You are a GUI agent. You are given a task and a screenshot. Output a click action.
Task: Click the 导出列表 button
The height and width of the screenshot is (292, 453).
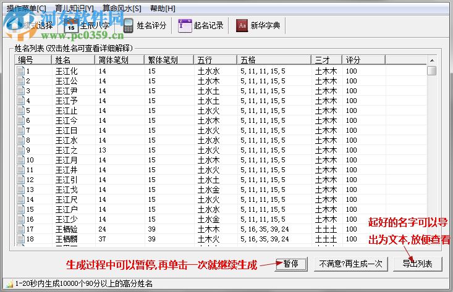(x=418, y=264)
